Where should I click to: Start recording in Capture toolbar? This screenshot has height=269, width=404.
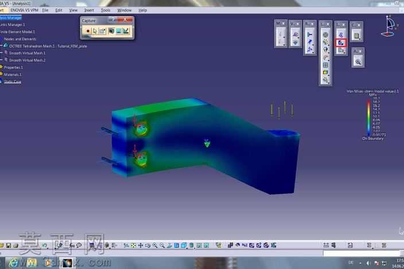pos(88,31)
